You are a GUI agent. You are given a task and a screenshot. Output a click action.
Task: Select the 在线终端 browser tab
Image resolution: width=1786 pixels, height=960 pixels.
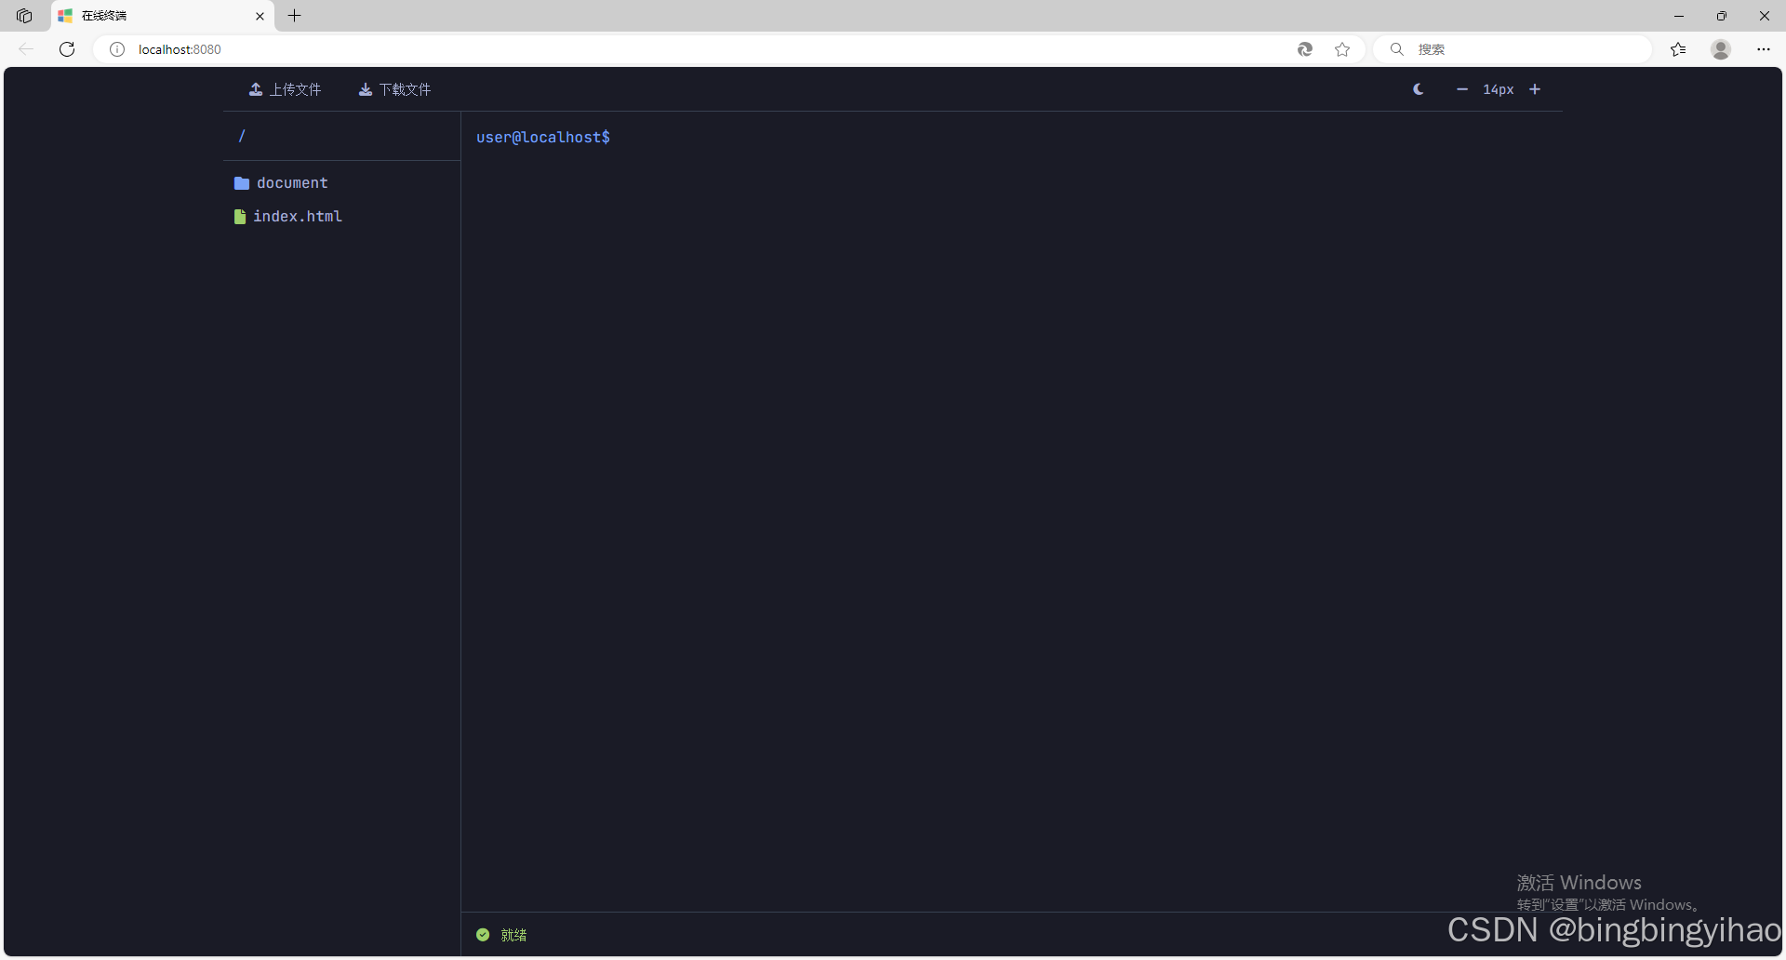coord(163,16)
